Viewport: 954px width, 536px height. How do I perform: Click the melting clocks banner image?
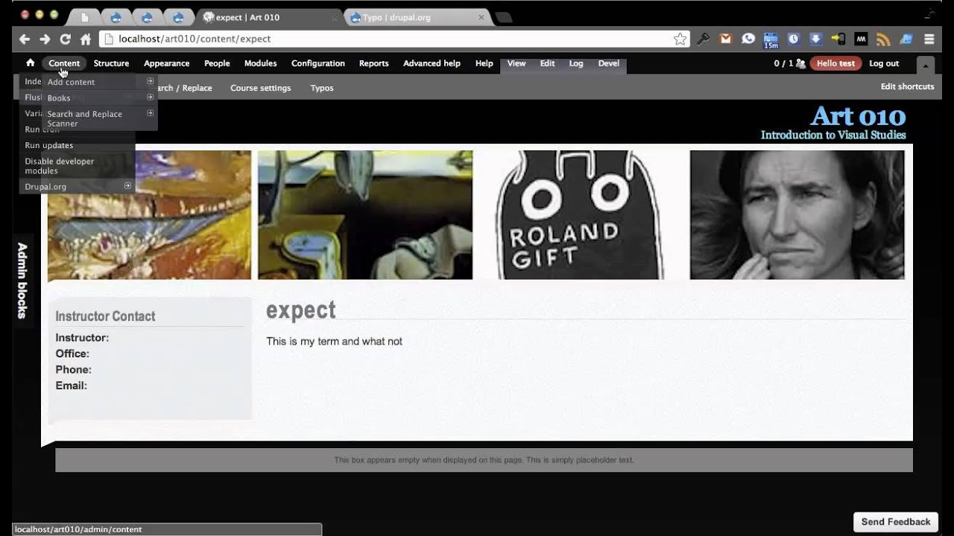point(365,215)
